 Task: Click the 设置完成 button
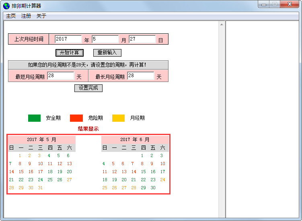click(88, 88)
